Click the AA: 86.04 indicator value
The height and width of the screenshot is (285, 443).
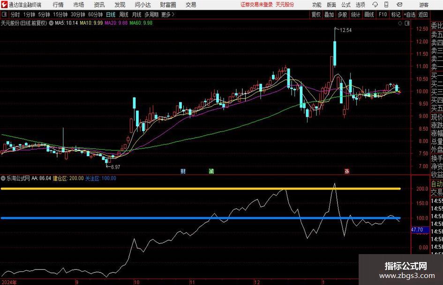[x=41, y=178]
